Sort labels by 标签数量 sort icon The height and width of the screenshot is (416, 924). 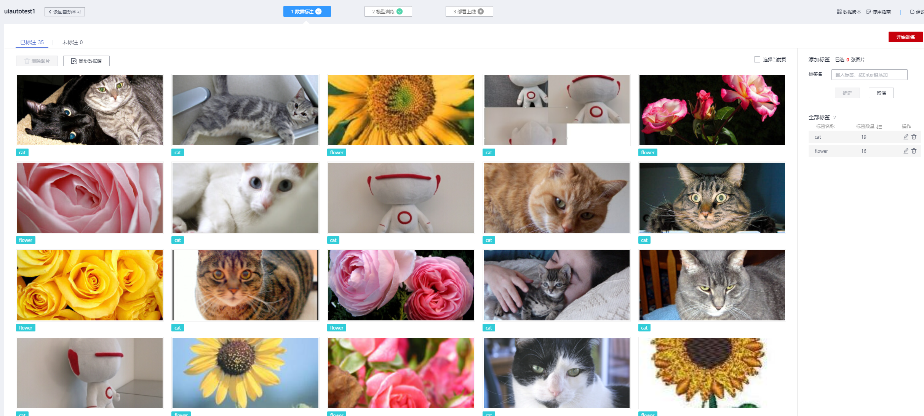(879, 126)
